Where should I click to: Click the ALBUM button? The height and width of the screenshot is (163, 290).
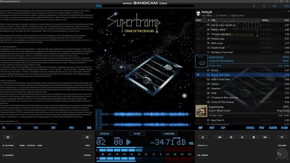(x=273, y=128)
